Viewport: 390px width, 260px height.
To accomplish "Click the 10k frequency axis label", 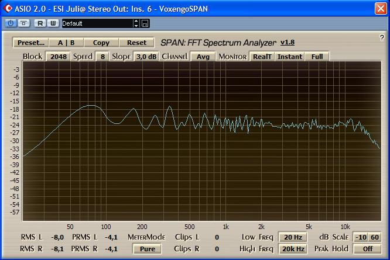I will (x=345, y=227).
